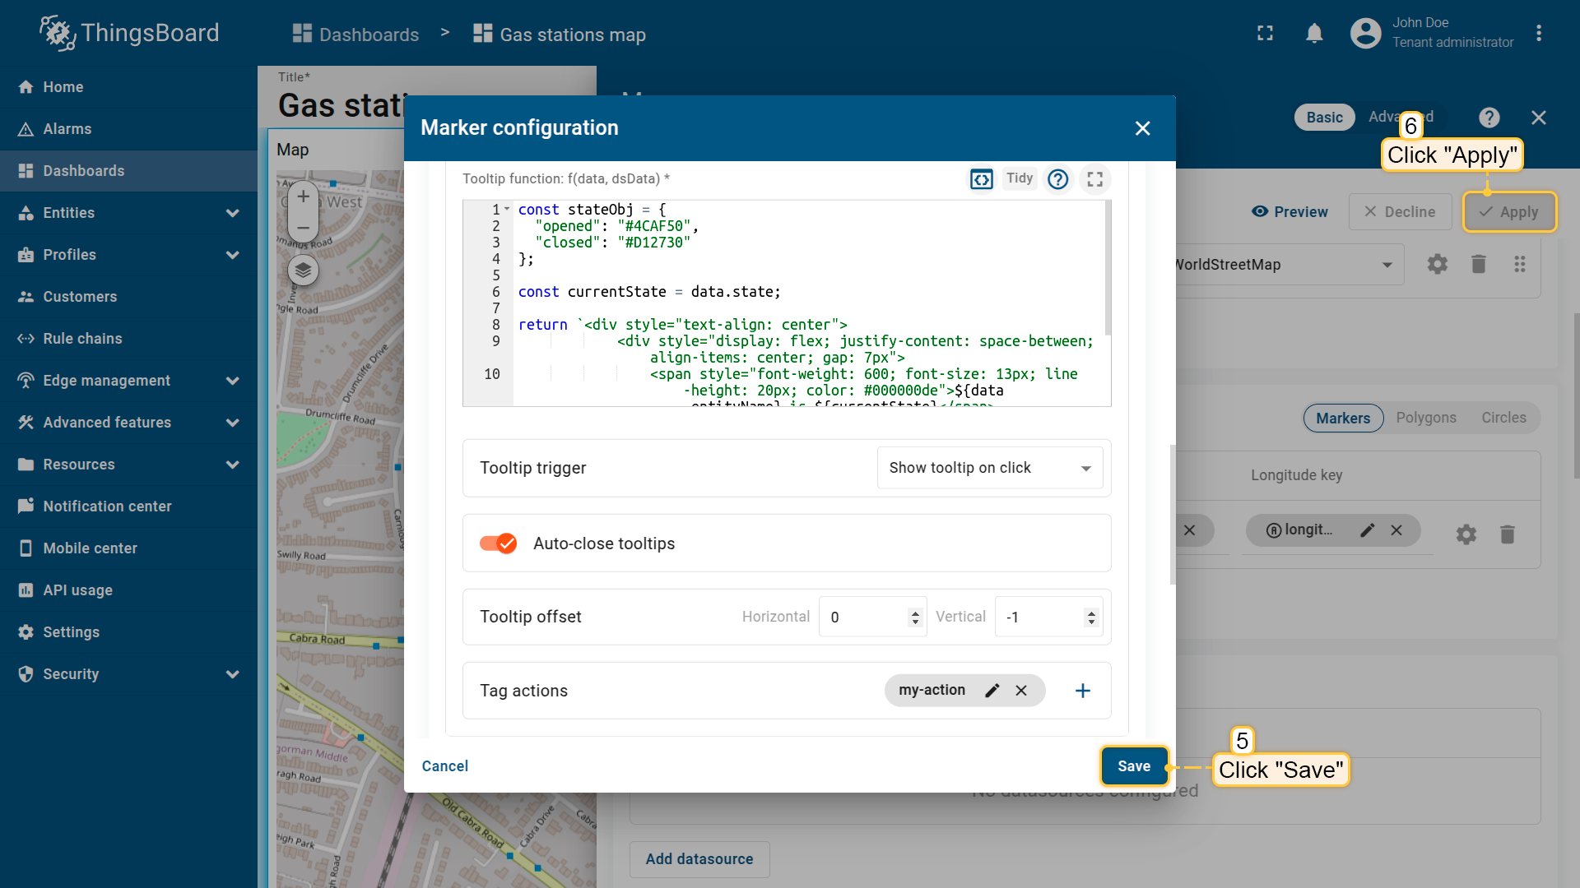Expand Entities sidebar section
1580x888 pixels.
pyautogui.click(x=232, y=213)
